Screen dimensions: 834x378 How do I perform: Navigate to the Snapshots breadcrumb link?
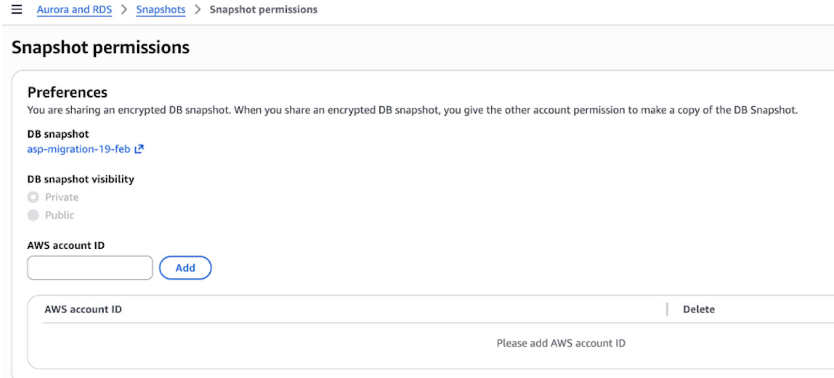(x=161, y=9)
